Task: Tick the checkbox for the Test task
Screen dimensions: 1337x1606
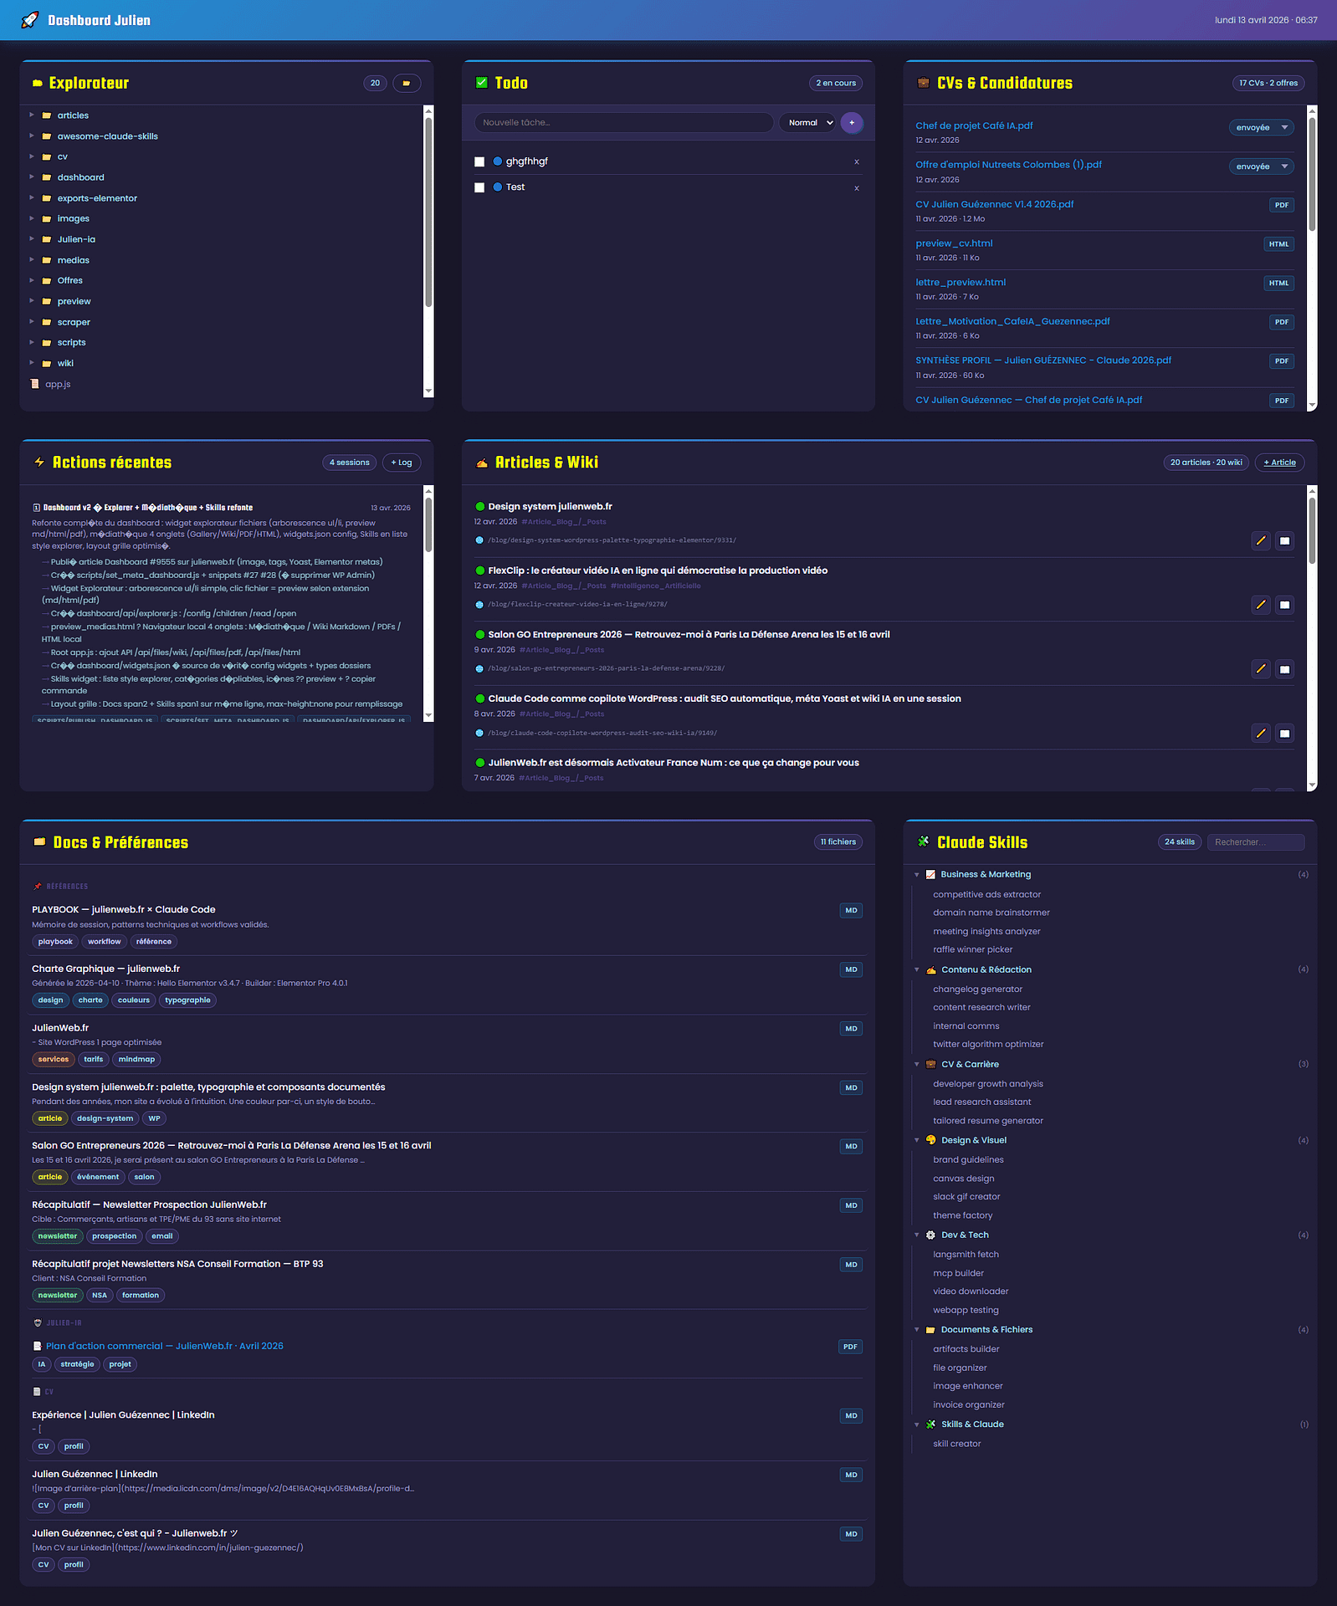Action: 479,188
